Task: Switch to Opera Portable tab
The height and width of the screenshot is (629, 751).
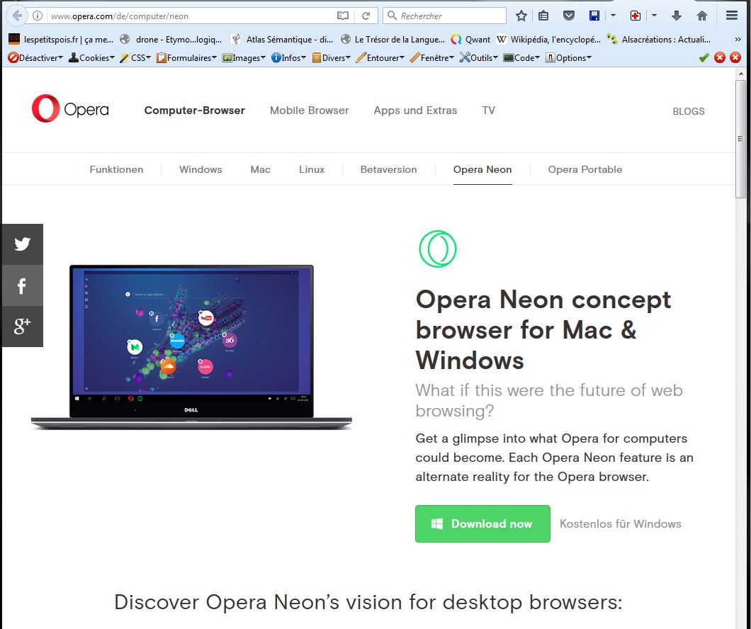Action: coord(585,169)
